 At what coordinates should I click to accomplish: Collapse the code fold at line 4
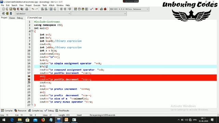pos(32,31)
